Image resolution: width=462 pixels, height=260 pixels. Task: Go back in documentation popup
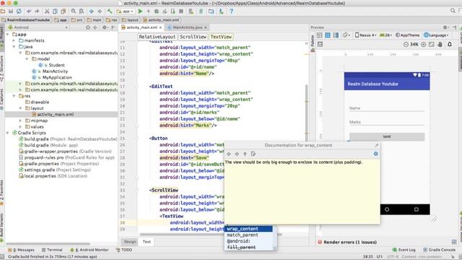coord(229,154)
